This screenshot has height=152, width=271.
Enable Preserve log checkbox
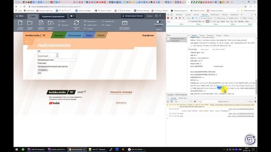click(215, 18)
